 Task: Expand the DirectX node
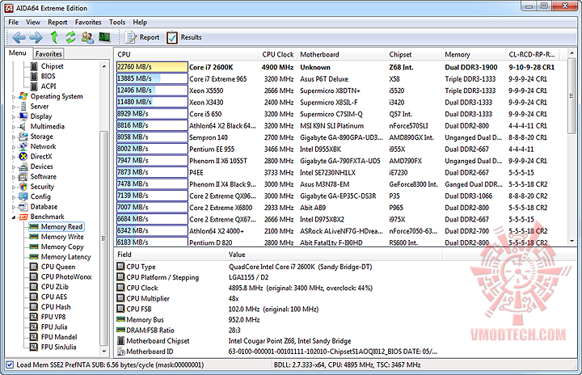14,157
